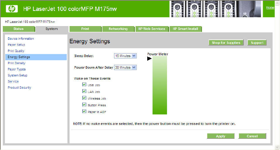280x150 pixels.
Task: Click Shop for Supplies button
Action: pyautogui.click(x=226, y=43)
